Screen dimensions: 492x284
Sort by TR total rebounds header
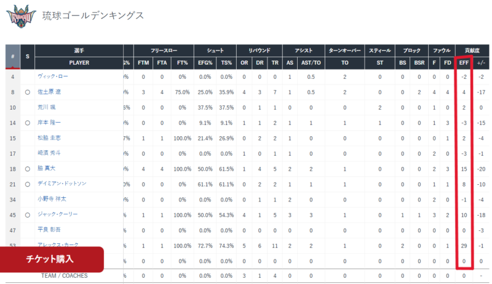tap(274, 63)
